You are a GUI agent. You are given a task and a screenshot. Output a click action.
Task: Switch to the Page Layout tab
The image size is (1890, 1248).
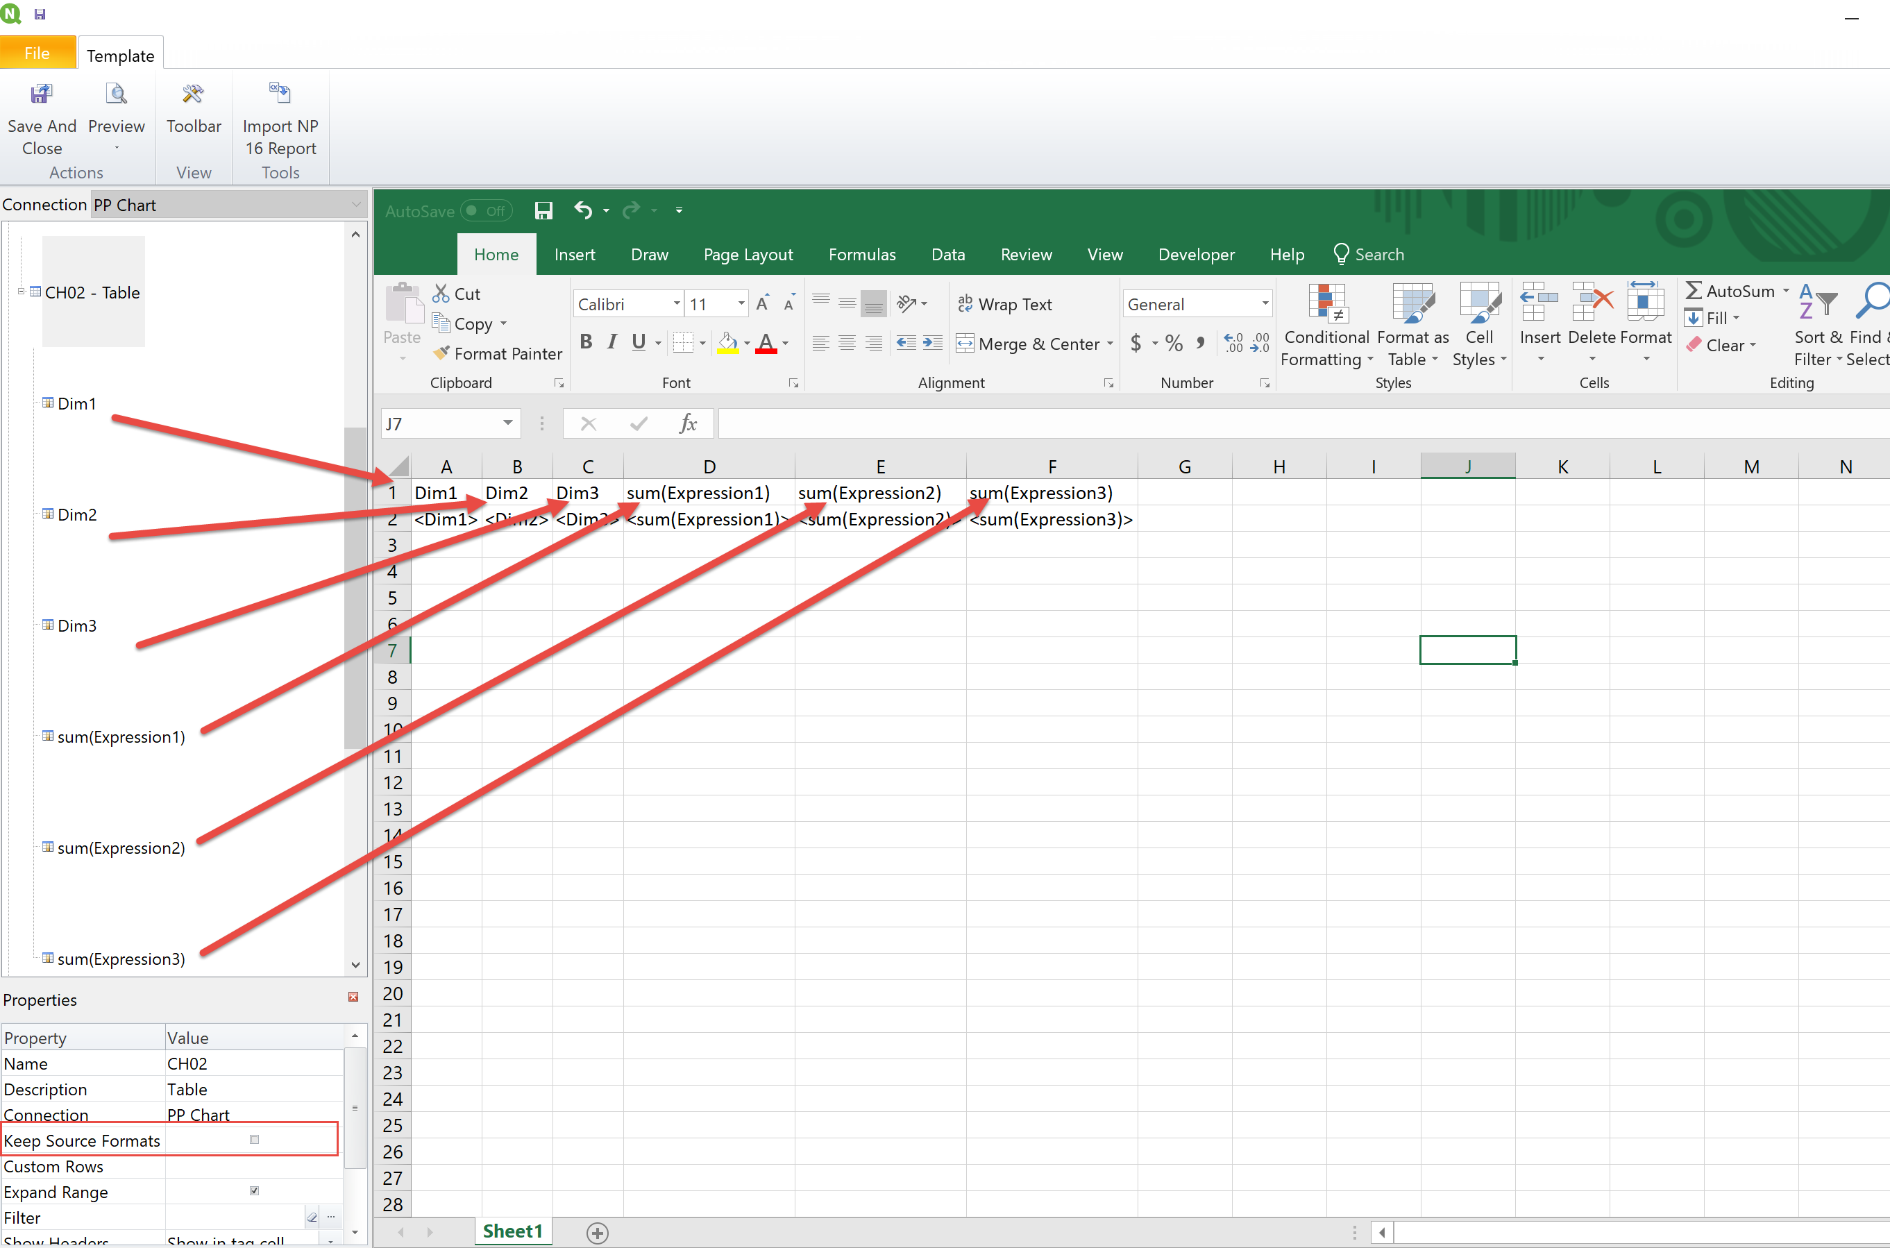(748, 255)
